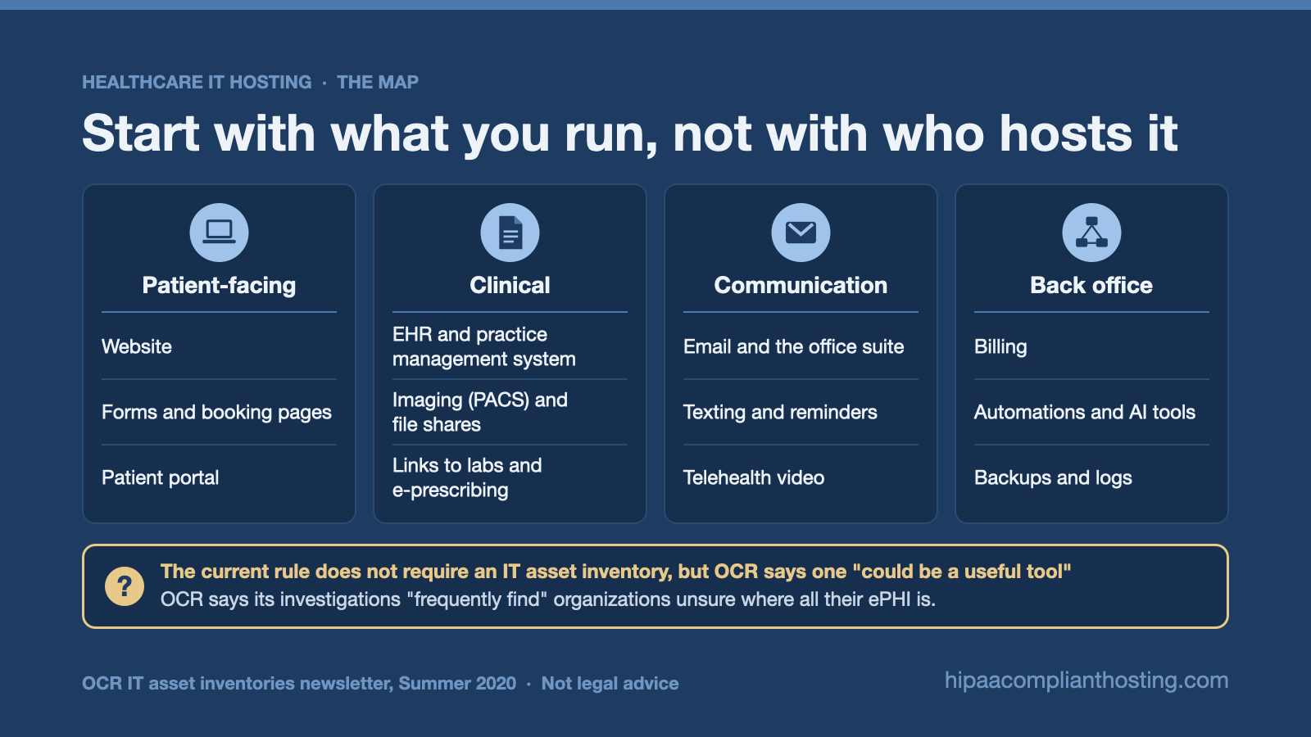Click OCR IT asset inventories newsletter citation

[x=299, y=683]
